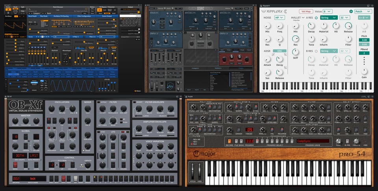This screenshot has width=378, height=191.
Task: Toggle INVERT on OB-Xf filter envelope
Action: 134,102
